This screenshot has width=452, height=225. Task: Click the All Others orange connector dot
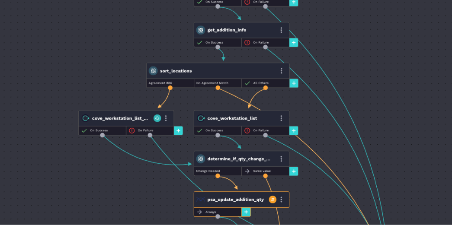click(x=265, y=88)
